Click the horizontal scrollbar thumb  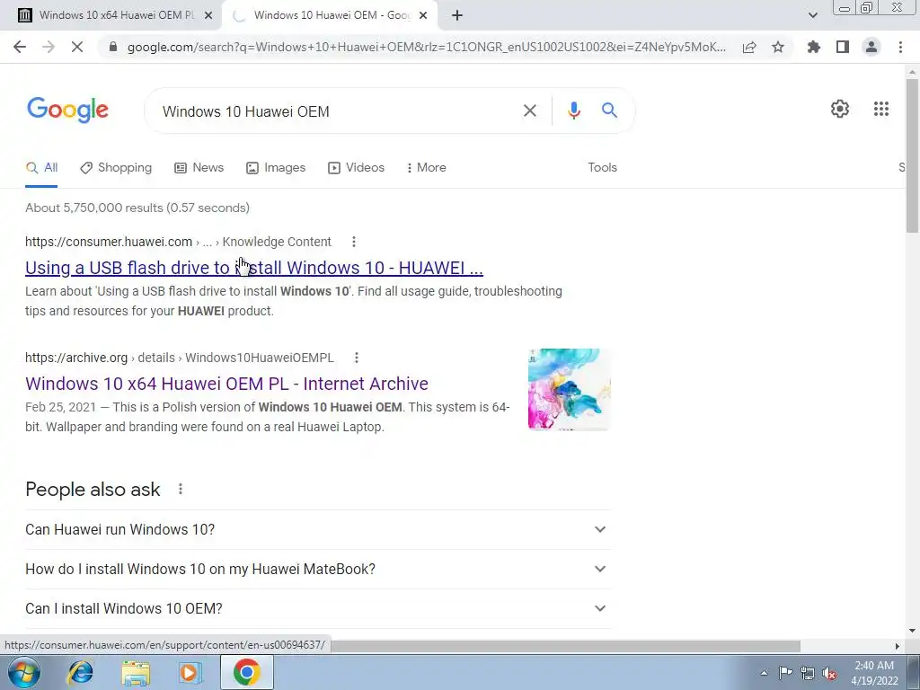(564, 646)
